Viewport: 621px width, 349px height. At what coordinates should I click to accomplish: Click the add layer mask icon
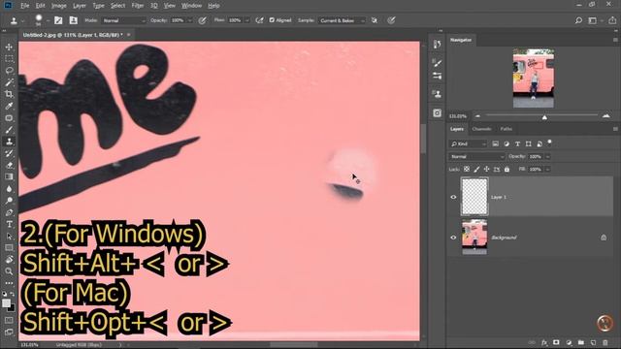coord(556,342)
